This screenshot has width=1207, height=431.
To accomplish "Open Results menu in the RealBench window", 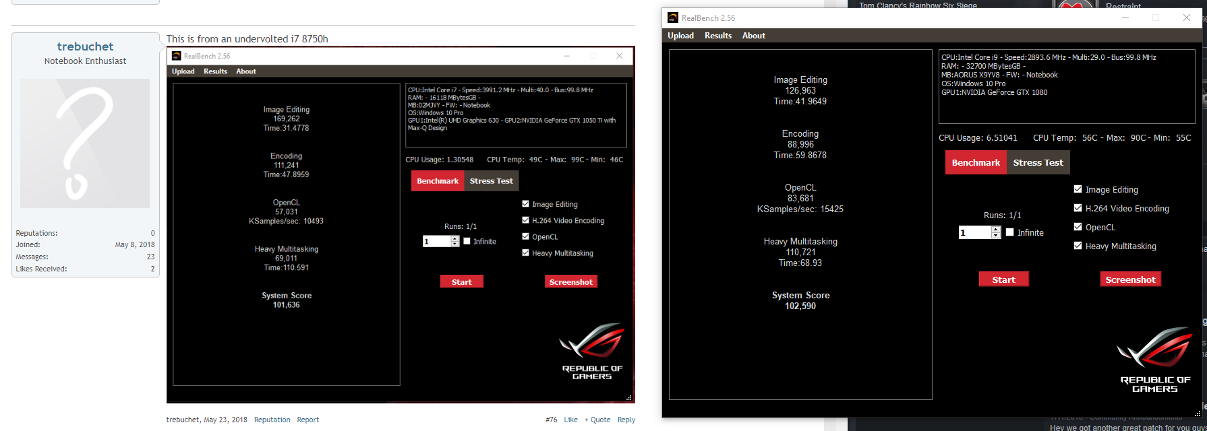I will (718, 36).
